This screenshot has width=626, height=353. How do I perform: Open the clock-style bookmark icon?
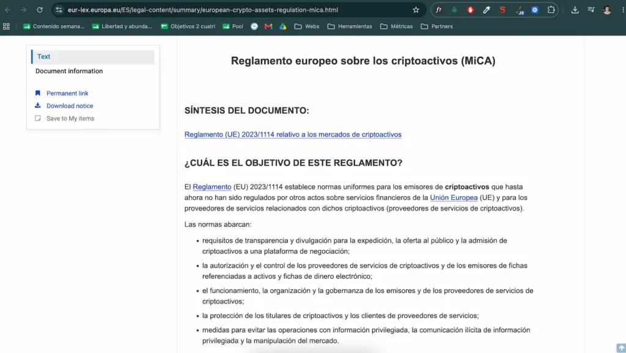pos(254,26)
